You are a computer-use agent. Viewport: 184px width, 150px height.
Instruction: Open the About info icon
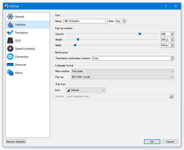coord(10,73)
